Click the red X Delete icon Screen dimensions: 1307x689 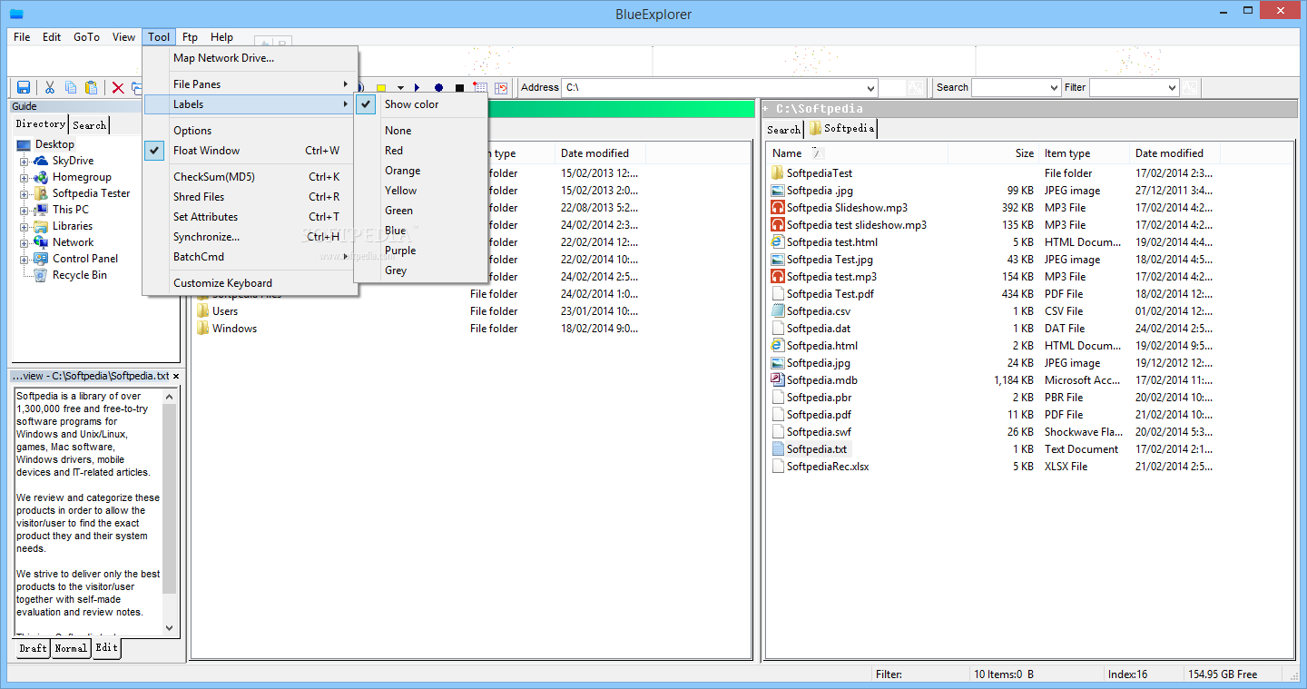(118, 87)
